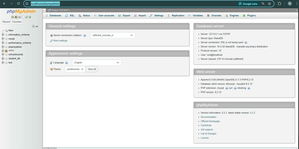
Task: Open the User accounts tab
Action: [x=104, y=15]
